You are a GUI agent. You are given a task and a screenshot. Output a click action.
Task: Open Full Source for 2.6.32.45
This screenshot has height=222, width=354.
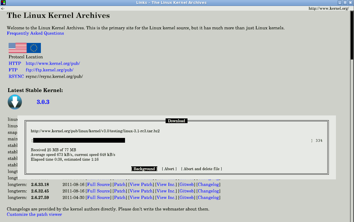(x=99, y=191)
